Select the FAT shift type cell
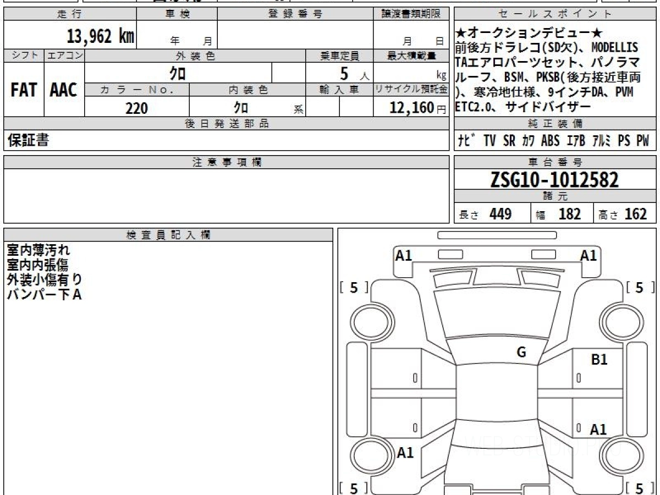 24,91
